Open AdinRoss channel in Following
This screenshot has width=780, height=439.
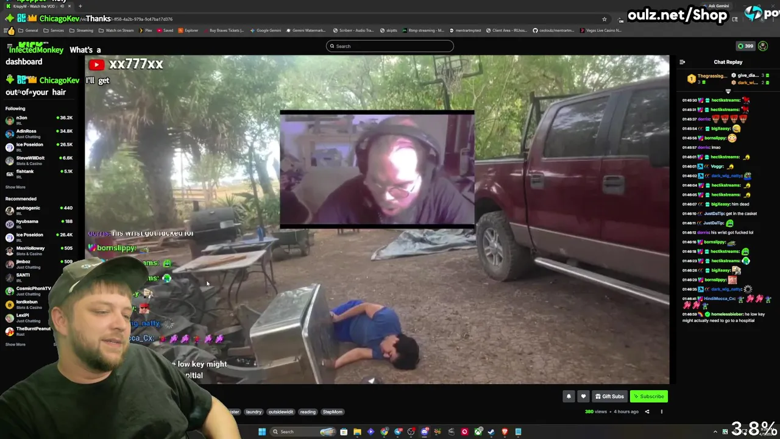point(39,134)
